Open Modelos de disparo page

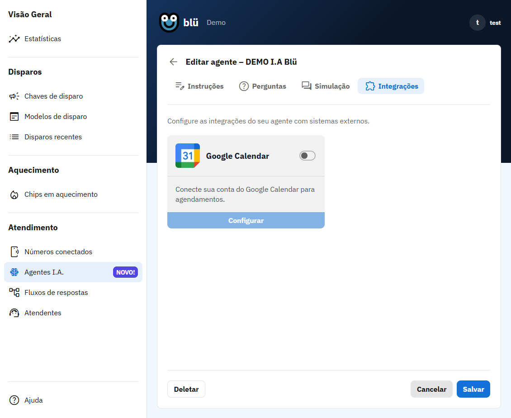click(73, 116)
